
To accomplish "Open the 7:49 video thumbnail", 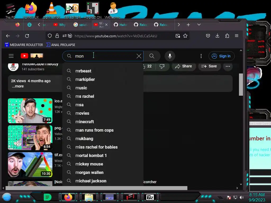I will point(30,111).
